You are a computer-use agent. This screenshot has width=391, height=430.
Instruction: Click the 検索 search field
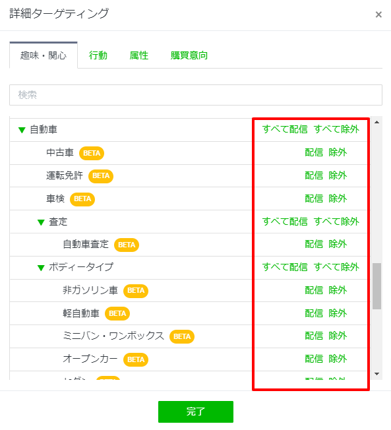pyautogui.click(x=196, y=95)
